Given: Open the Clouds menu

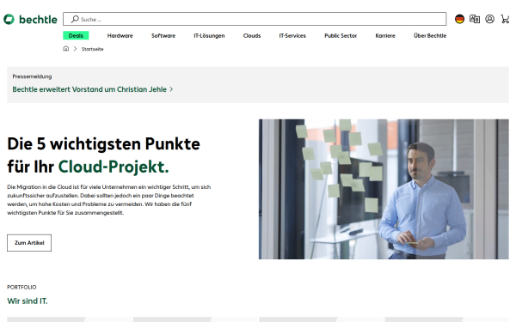Looking at the screenshot, I should point(252,35).
